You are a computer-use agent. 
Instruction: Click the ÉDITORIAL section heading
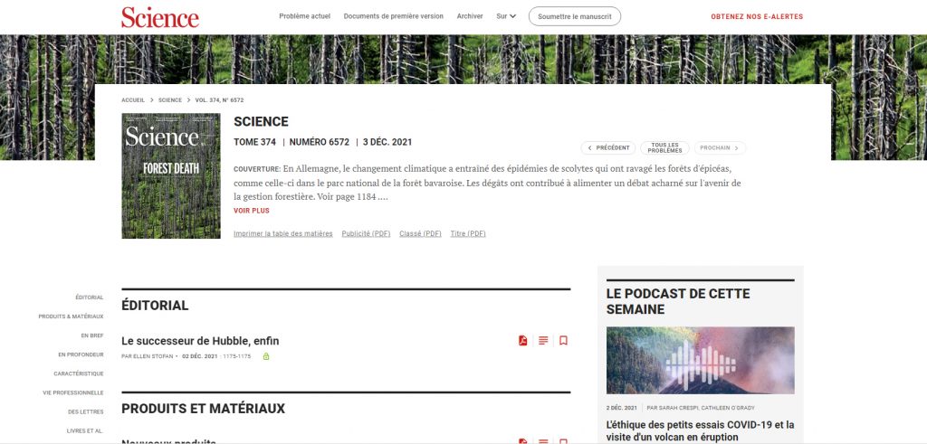click(155, 306)
